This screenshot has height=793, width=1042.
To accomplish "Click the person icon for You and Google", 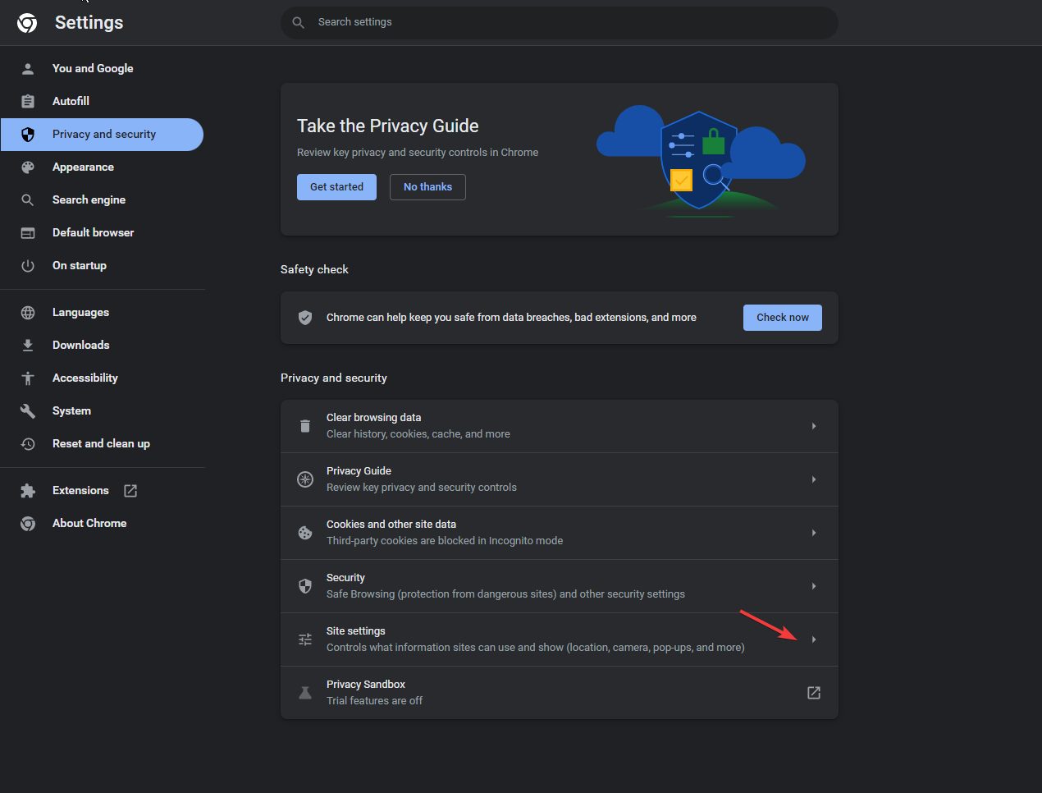I will [28, 69].
